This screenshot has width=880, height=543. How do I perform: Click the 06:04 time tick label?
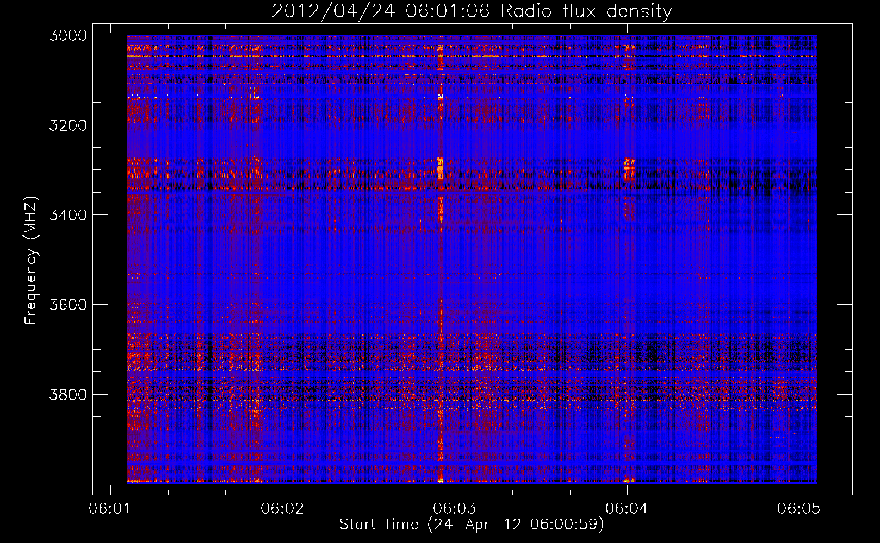coord(627,508)
